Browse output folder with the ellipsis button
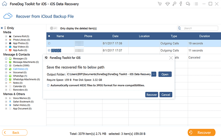 (x=154, y=74)
